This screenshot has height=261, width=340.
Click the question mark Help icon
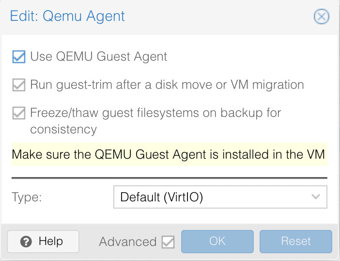[26, 242]
